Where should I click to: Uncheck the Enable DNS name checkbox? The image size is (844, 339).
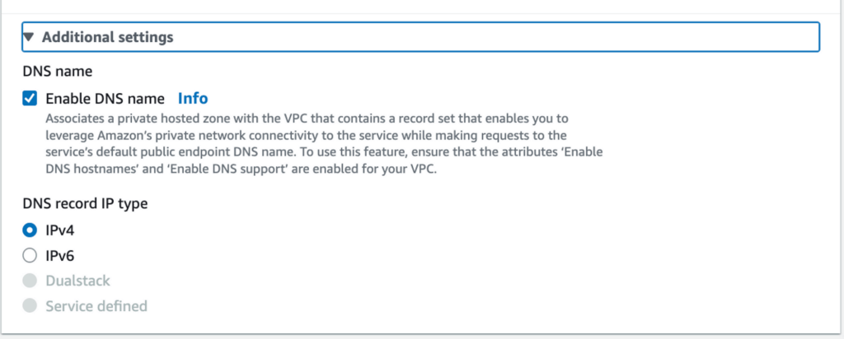(30, 99)
